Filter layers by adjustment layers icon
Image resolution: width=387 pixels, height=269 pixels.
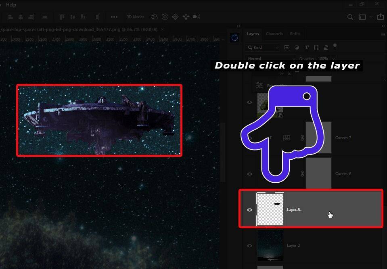297,47
